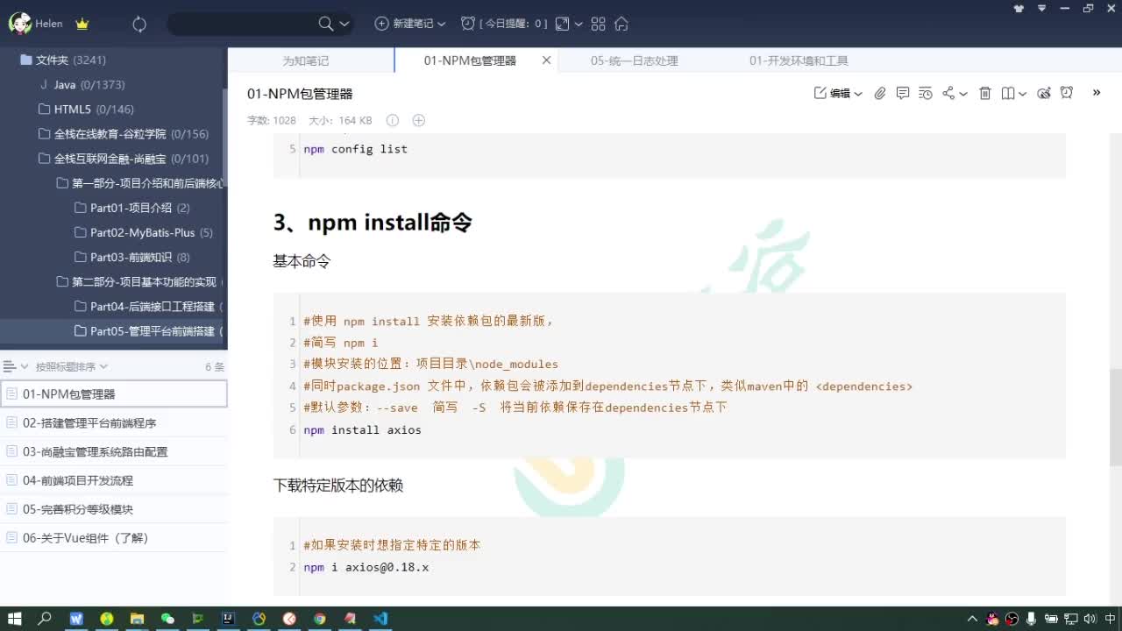
Task: Click the sync refresh icon
Action: 139,24
